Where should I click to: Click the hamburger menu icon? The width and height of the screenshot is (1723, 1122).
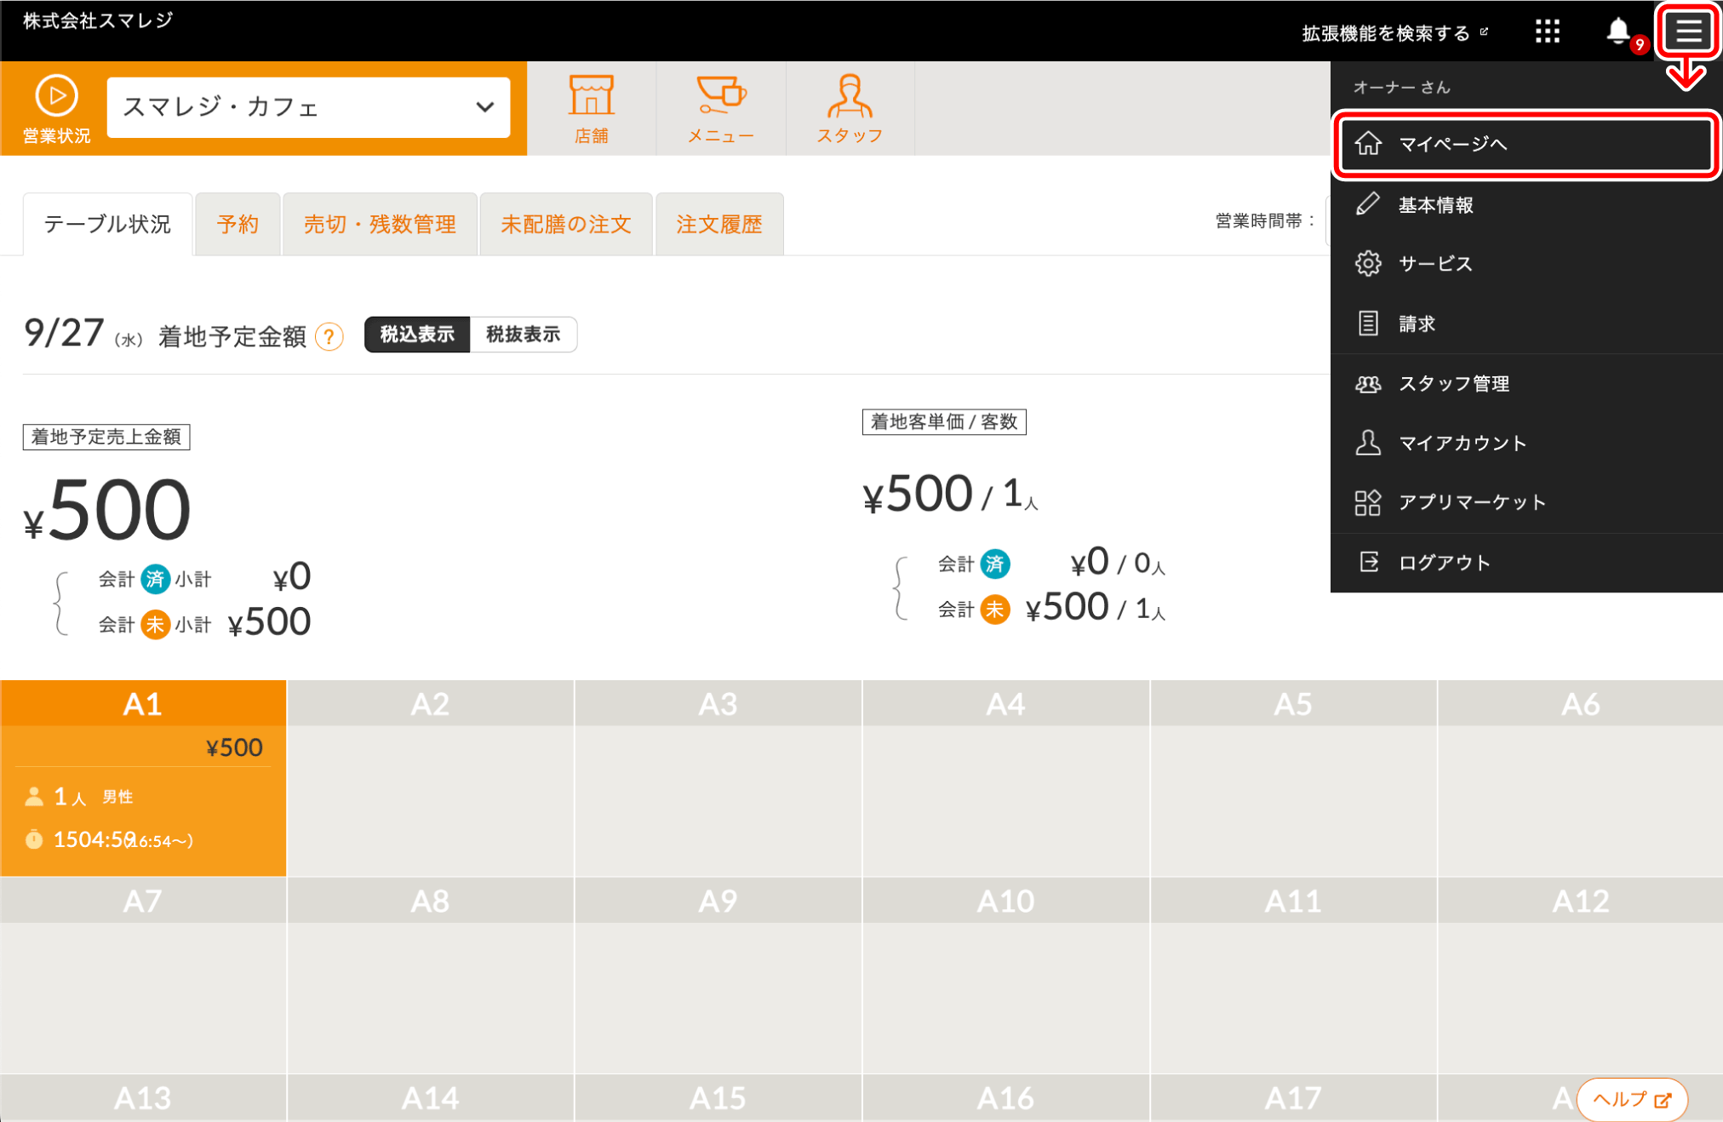coord(1688,31)
